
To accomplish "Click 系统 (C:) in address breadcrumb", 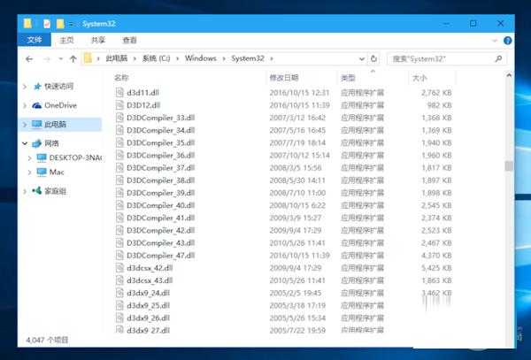I will point(156,58).
